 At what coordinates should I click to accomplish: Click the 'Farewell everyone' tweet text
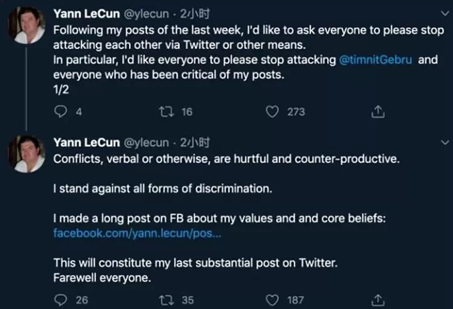[x=101, y=278]
